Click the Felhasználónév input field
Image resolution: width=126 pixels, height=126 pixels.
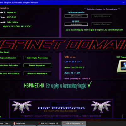[76, 16]
